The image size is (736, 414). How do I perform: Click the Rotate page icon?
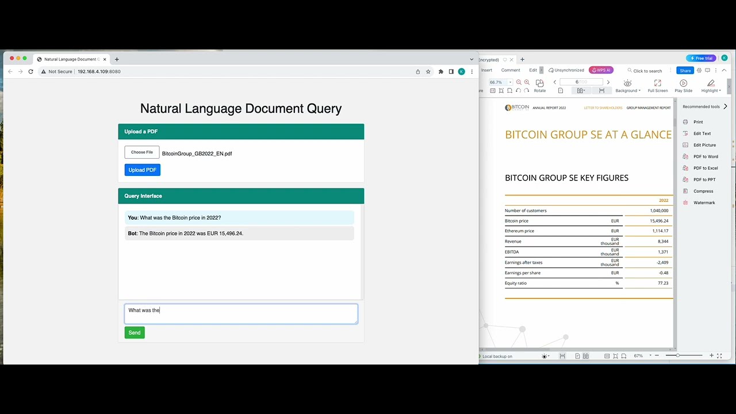539,83
